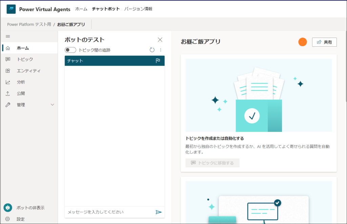
Task: Click the Power Virtual Agents app title
Action: [x=45, y=9]
